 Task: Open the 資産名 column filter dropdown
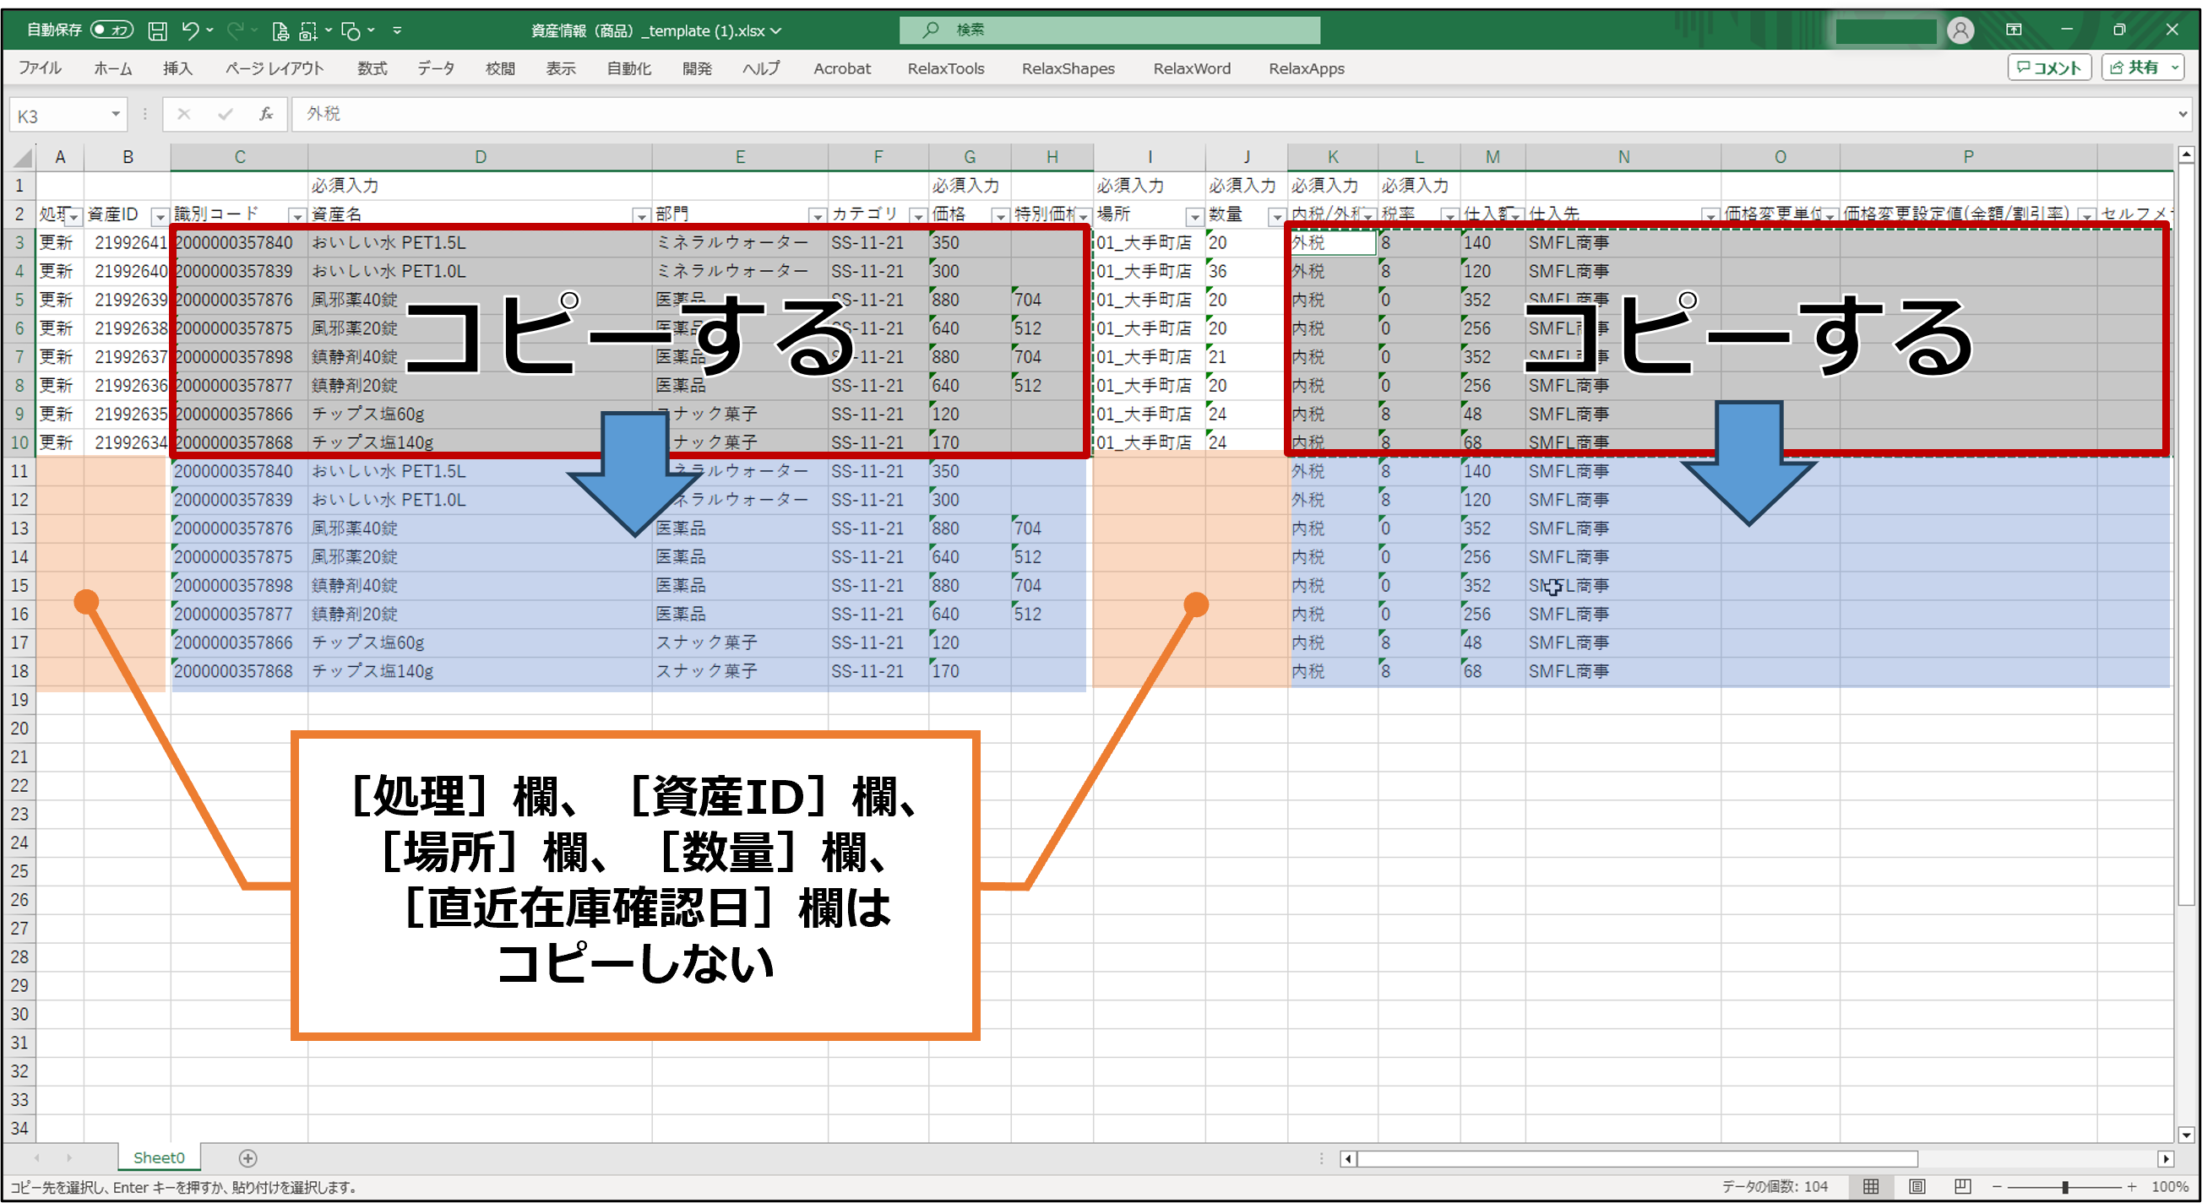640,216
